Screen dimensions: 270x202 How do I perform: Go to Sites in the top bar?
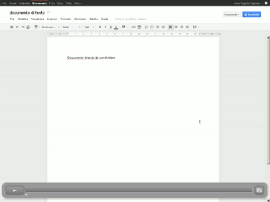tap(60, 3)
